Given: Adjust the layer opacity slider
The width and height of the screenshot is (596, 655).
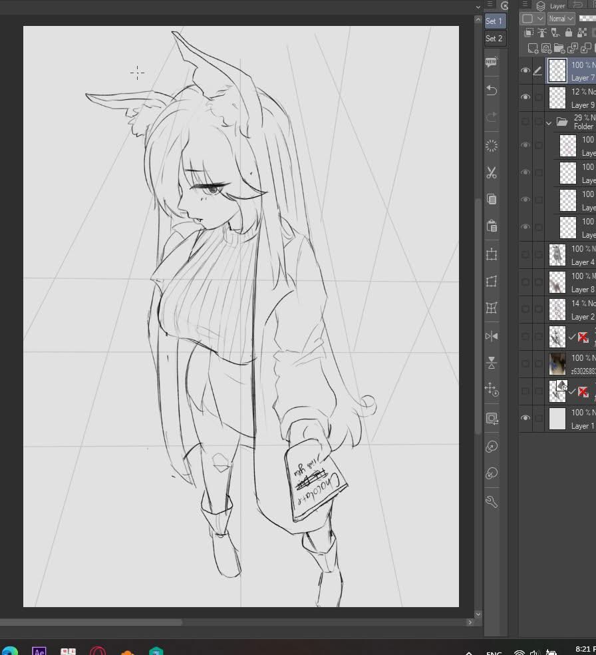Looking at the screenshot, I should click(587, 19).
